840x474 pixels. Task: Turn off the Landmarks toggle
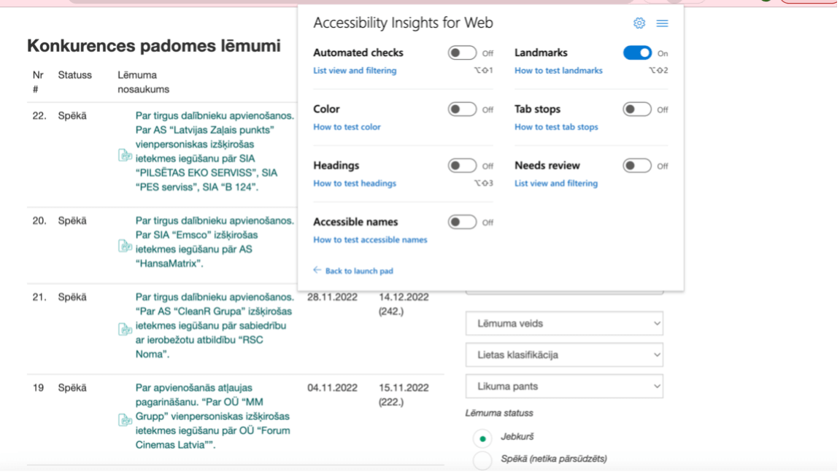click(x=637, y=53)
